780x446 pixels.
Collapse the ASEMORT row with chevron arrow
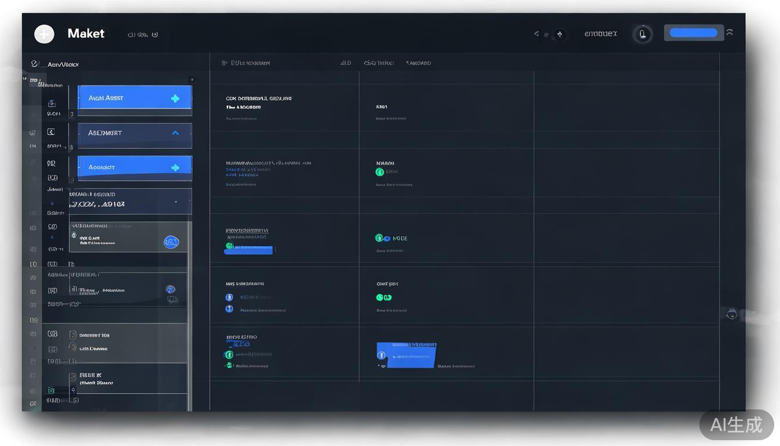(175, 133)
